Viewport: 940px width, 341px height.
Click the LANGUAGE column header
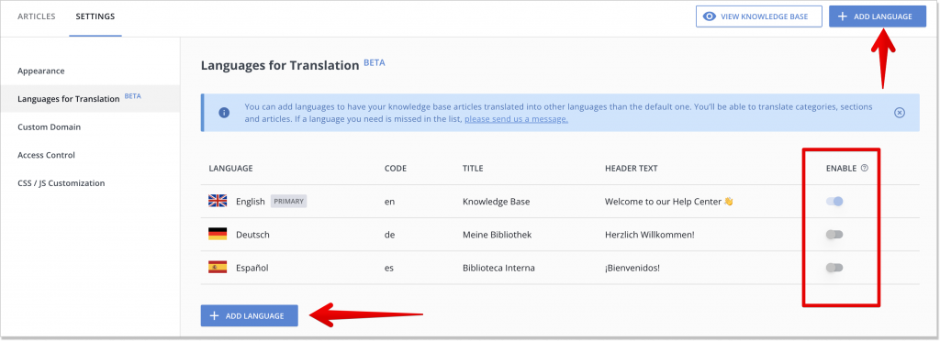(230, 168)
